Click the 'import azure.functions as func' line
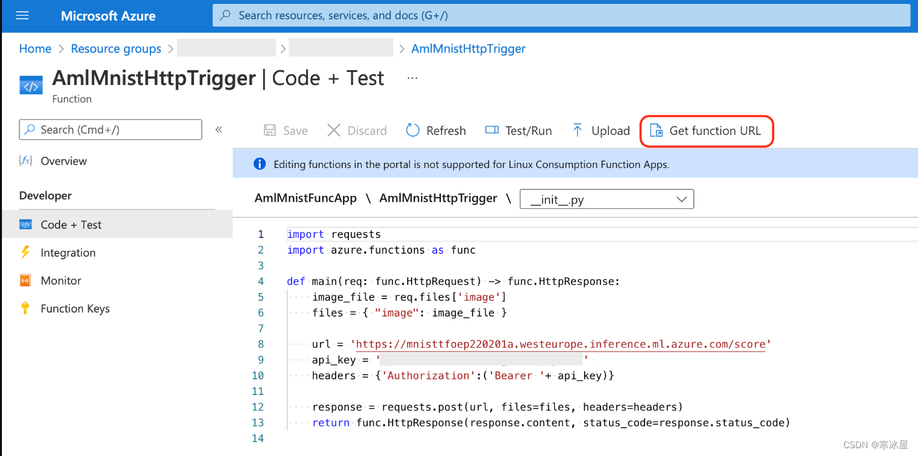Screen dimensions: 918x456 point(381,250)
